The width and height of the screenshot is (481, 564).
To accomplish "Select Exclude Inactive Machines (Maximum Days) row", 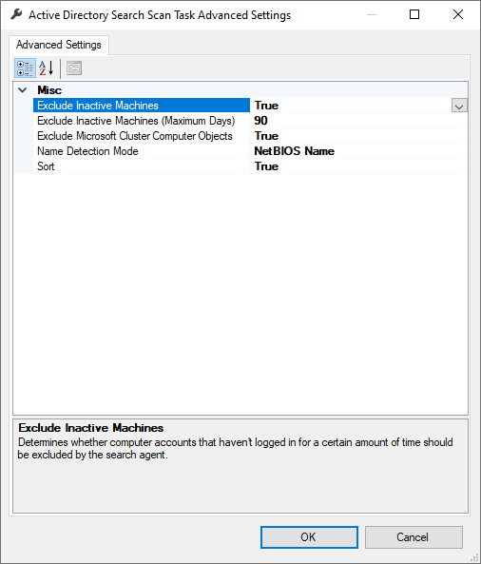I will [142, 121].
